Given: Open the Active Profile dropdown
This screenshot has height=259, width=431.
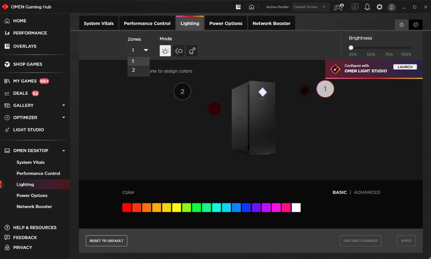Looking at the screenshot, I should click(310, 7).
